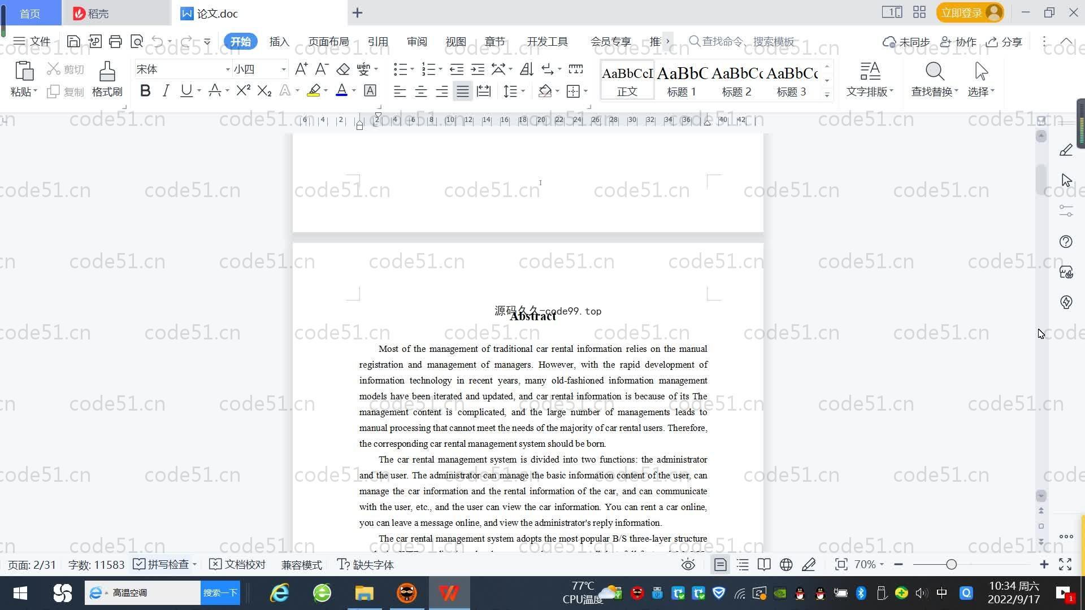Click the pen edit icon in right sidebar
Screen dimensions: 1085x610
point(1066,150)
